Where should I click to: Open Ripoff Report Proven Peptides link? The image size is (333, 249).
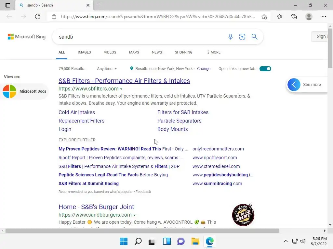tap(121, 158)
